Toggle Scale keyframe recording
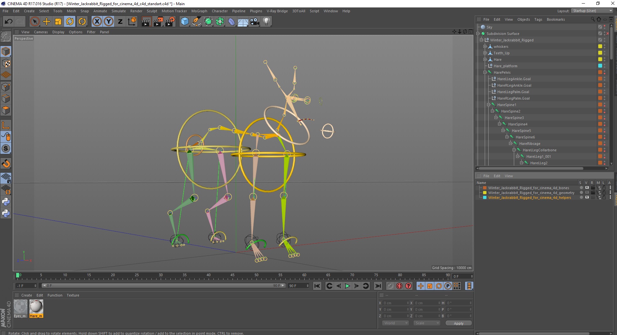 pos(430,286)
